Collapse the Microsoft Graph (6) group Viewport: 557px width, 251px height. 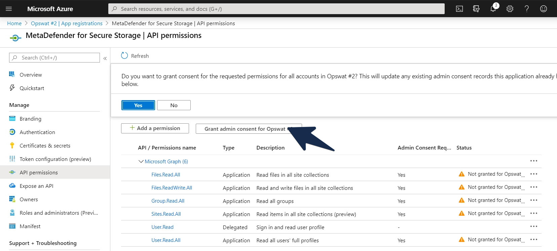click(x=141, y=161)
